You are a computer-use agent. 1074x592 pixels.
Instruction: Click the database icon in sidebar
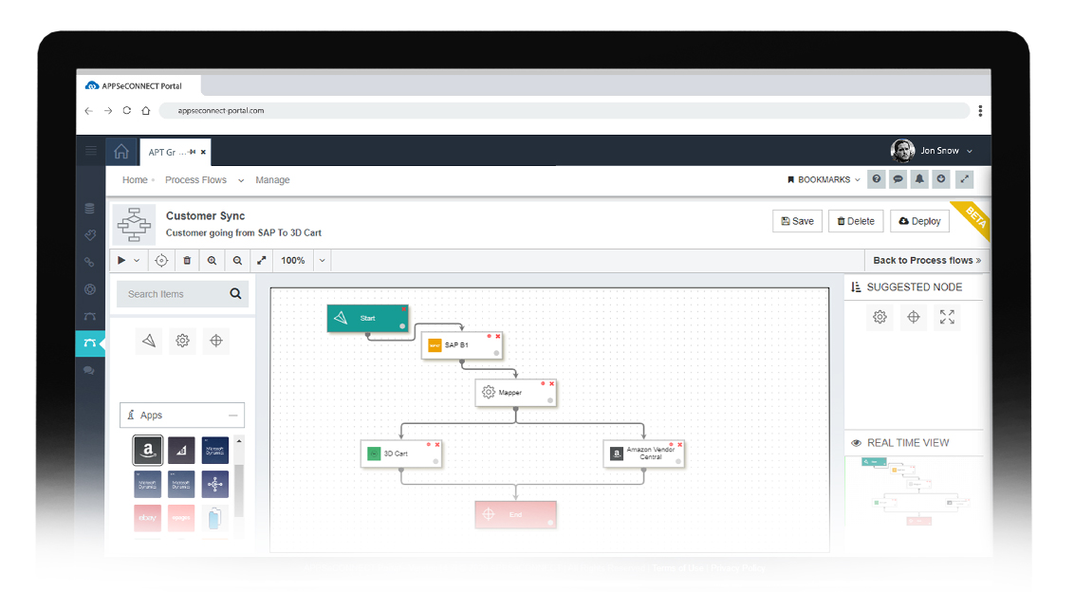coord(90,209)
